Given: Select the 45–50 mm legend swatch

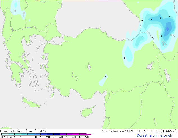Looking at the screenshot, I should pyautogui.click(x=83, y=134).
